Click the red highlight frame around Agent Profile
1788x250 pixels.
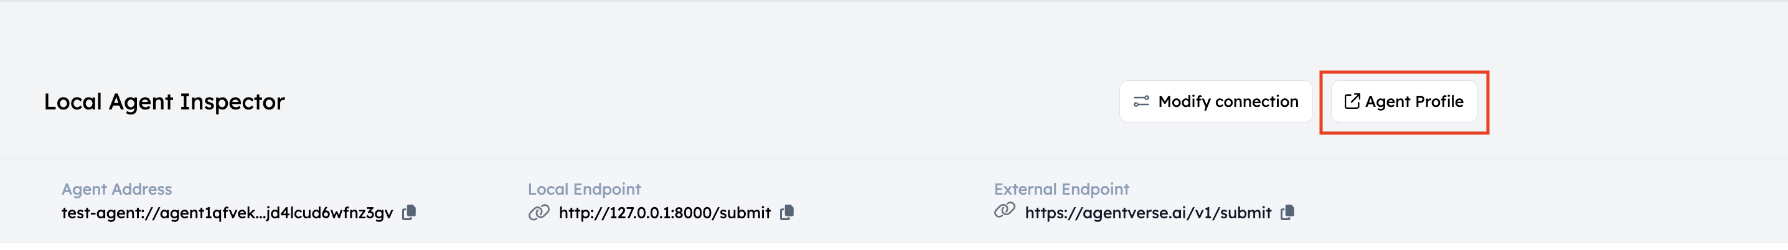point(1404,73)
